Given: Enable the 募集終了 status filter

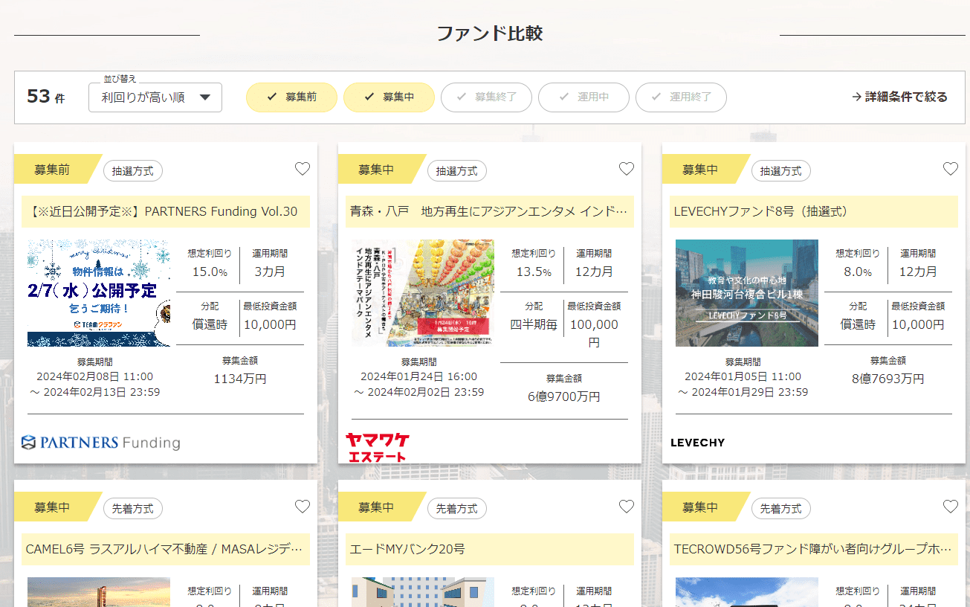Looking at the screenshot, I should 486,97.
